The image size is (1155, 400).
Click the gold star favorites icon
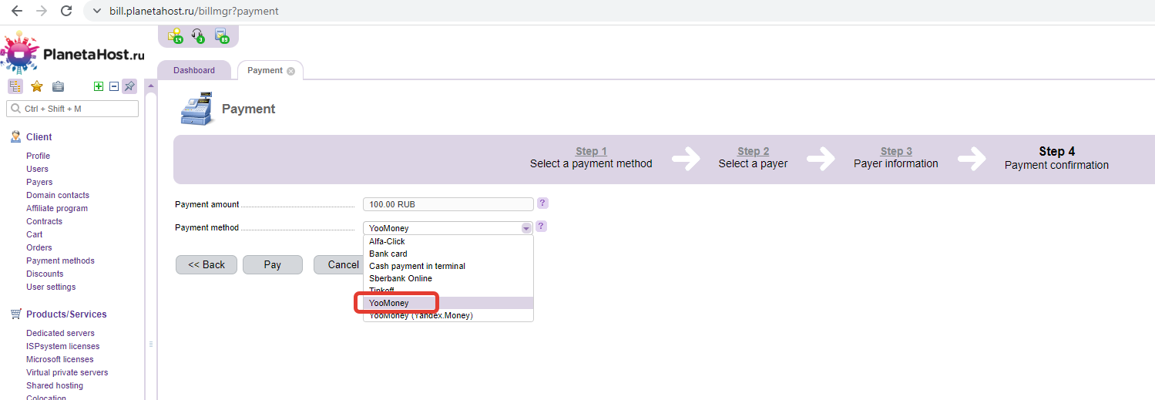point(36,86)
